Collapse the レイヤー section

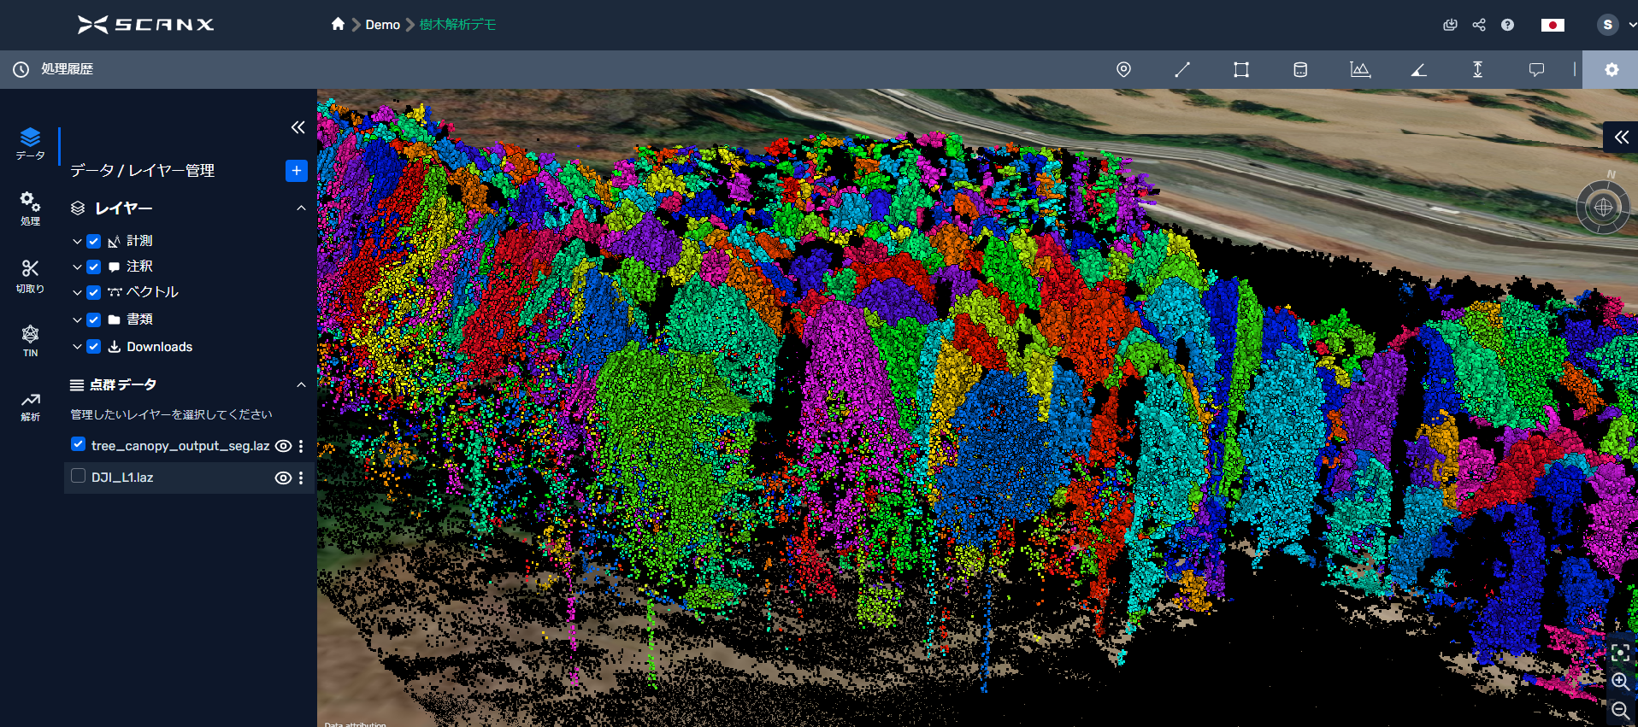click(x=301, y=208)
